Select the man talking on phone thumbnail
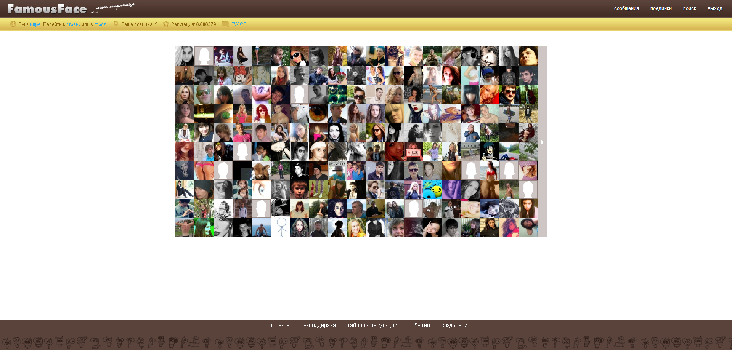The image size is (732, 350). tap(280, 56)
